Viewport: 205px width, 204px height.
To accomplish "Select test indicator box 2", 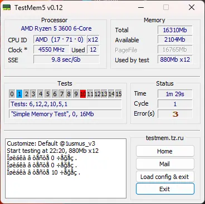I will [x=27, y=94].
